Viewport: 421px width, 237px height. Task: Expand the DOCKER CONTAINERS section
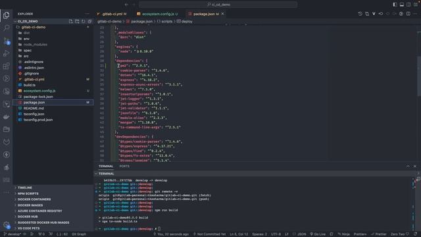tap(53, 199)
